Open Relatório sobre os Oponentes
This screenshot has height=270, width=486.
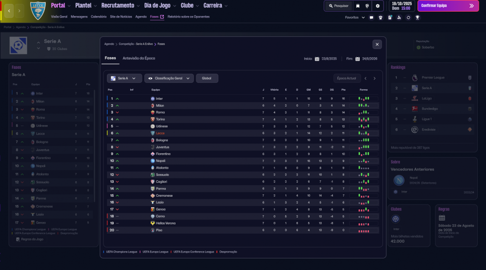tap(189, 16)
